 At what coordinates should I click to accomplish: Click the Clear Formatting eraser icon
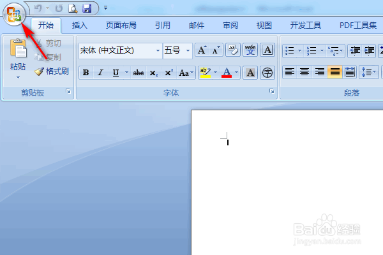pos(233,50)
